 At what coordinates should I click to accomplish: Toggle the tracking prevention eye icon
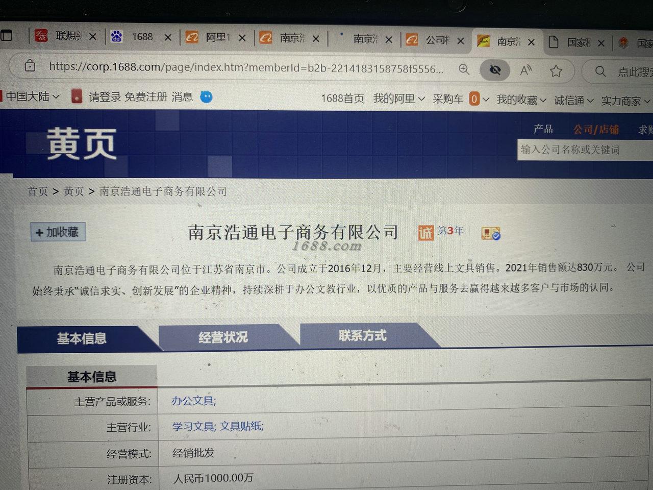pos(495,70)
